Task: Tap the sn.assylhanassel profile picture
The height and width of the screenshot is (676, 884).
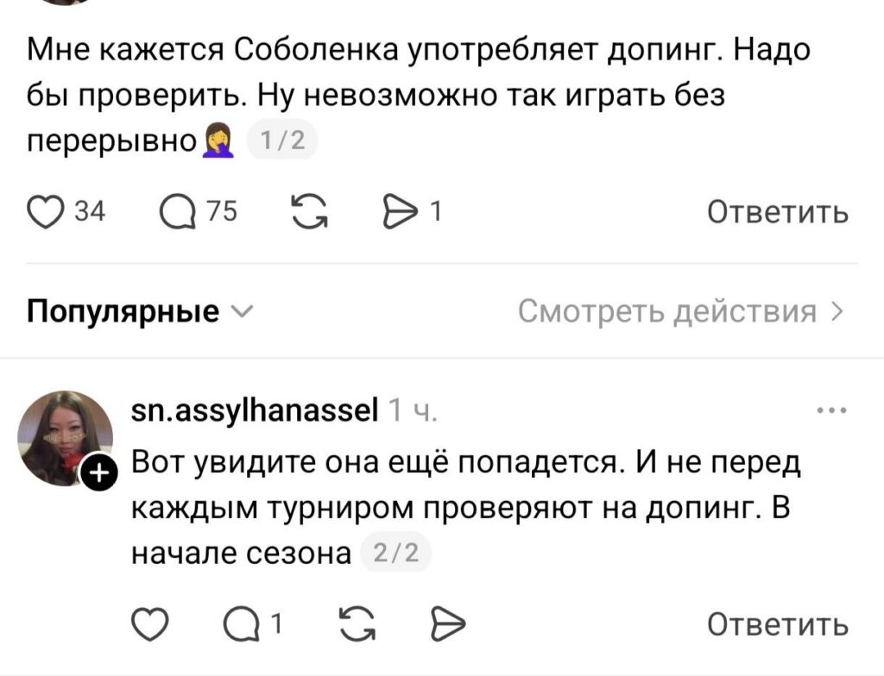Action: tap(65, 437)
